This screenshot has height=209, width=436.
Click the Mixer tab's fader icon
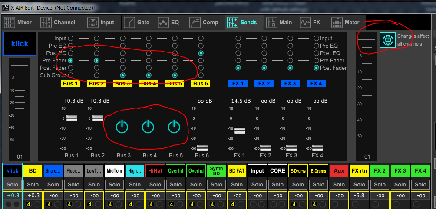click(10, 23)
